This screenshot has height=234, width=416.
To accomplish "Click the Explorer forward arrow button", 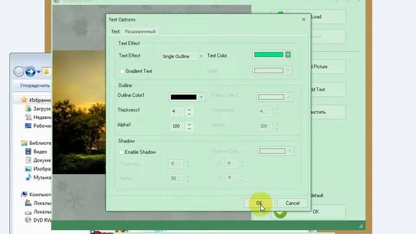I will coord(31,71).
